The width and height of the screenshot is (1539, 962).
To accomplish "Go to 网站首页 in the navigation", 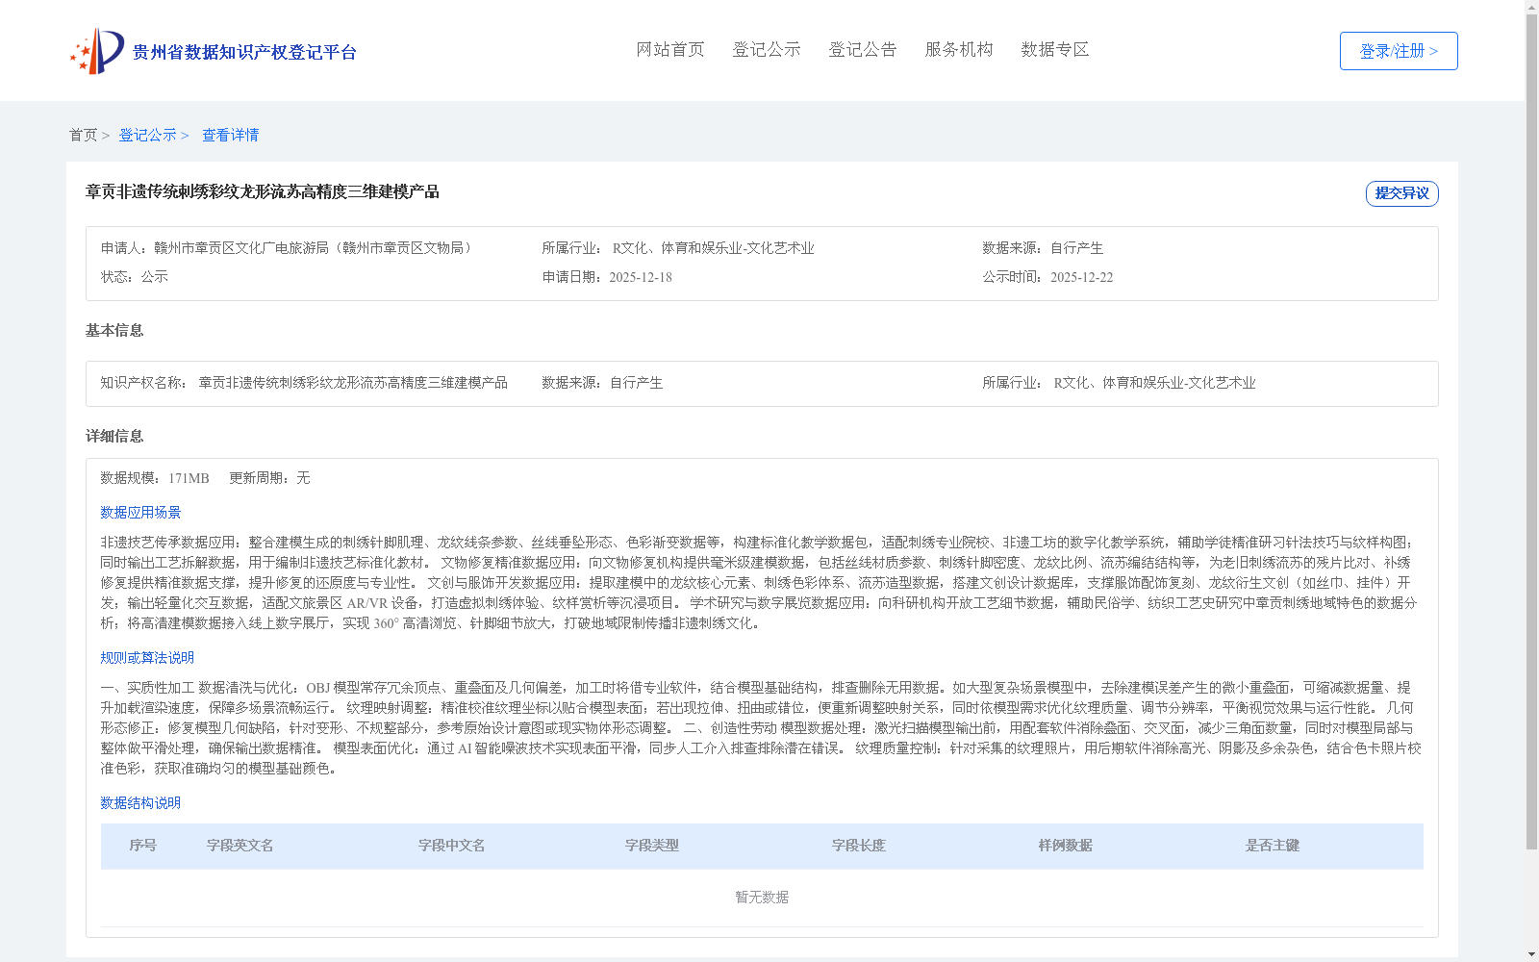I will [x=670, y=49].
